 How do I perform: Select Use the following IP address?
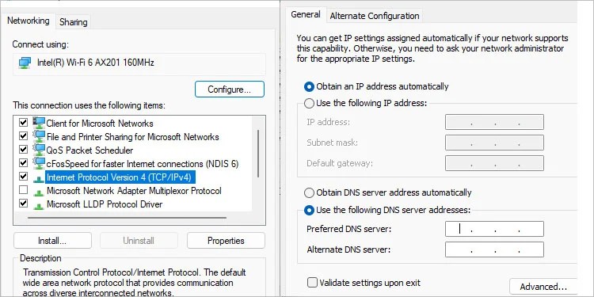(x=309, y=103)
